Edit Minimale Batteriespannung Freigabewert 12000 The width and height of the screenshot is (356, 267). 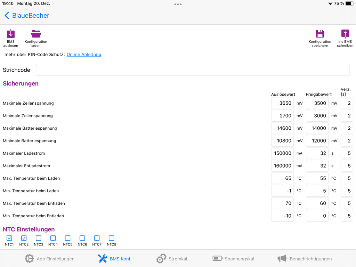(317, 141)
